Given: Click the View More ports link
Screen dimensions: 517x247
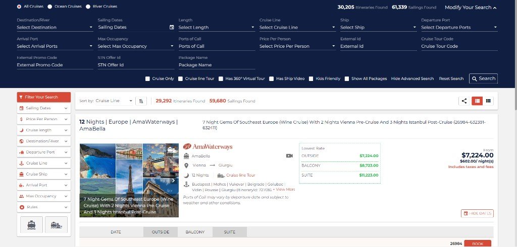Looking at the screenshot, I should click(285, 190).
